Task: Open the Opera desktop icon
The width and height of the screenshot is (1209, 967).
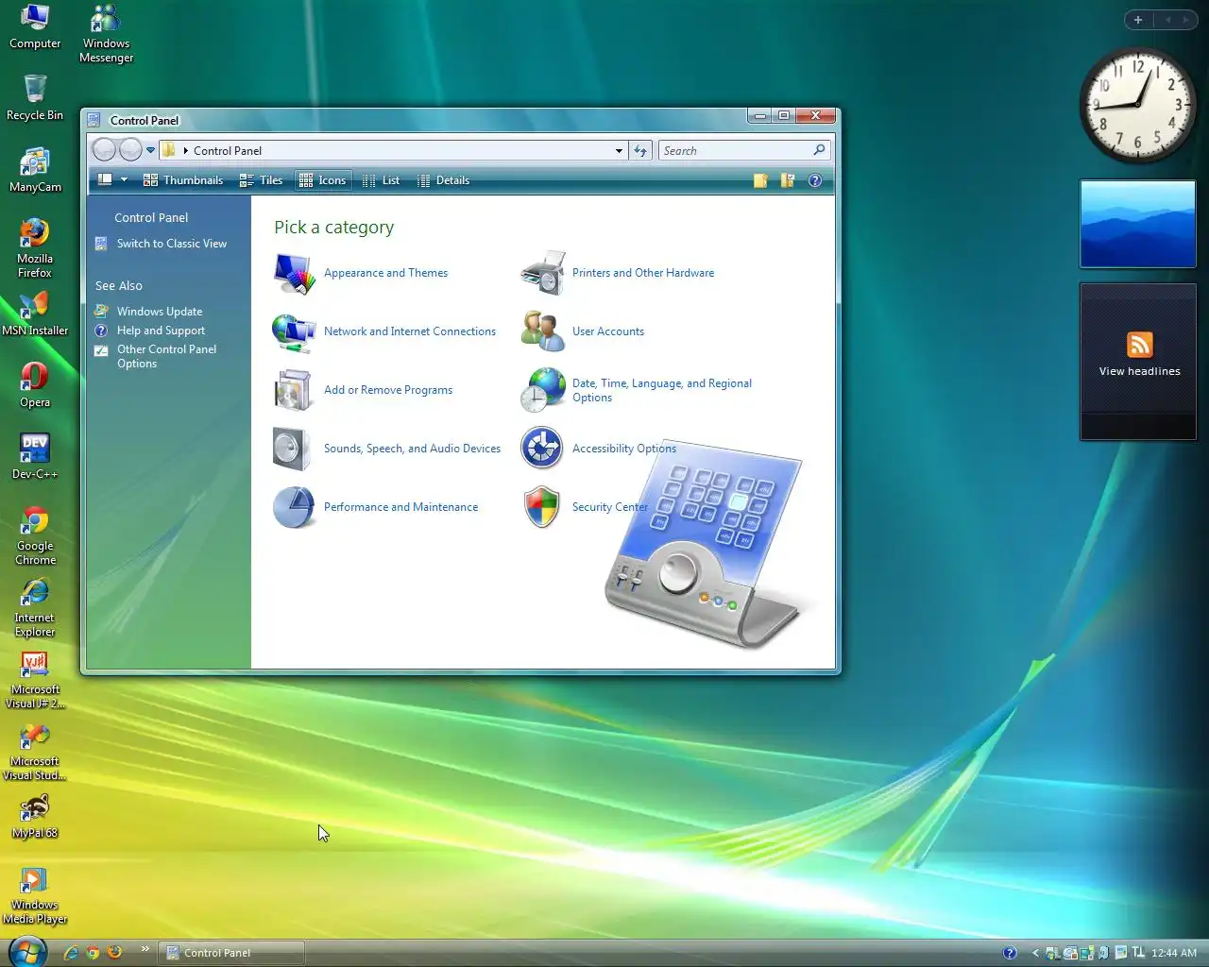Action: [x=35, y=376]
